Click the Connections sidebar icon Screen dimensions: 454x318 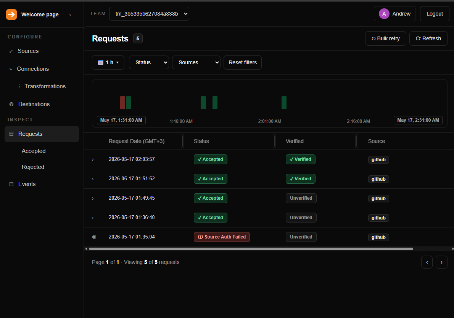click(x=11, y=69)
